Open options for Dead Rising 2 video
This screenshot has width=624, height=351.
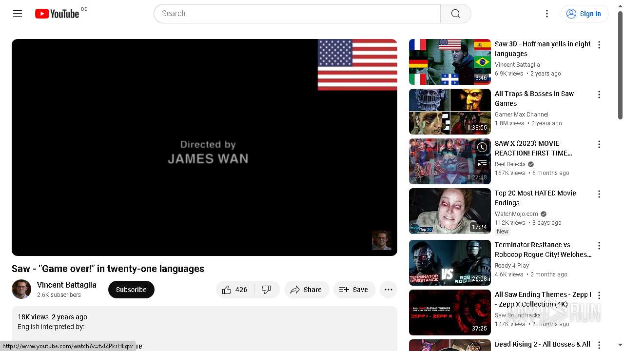tap(599, 345)
